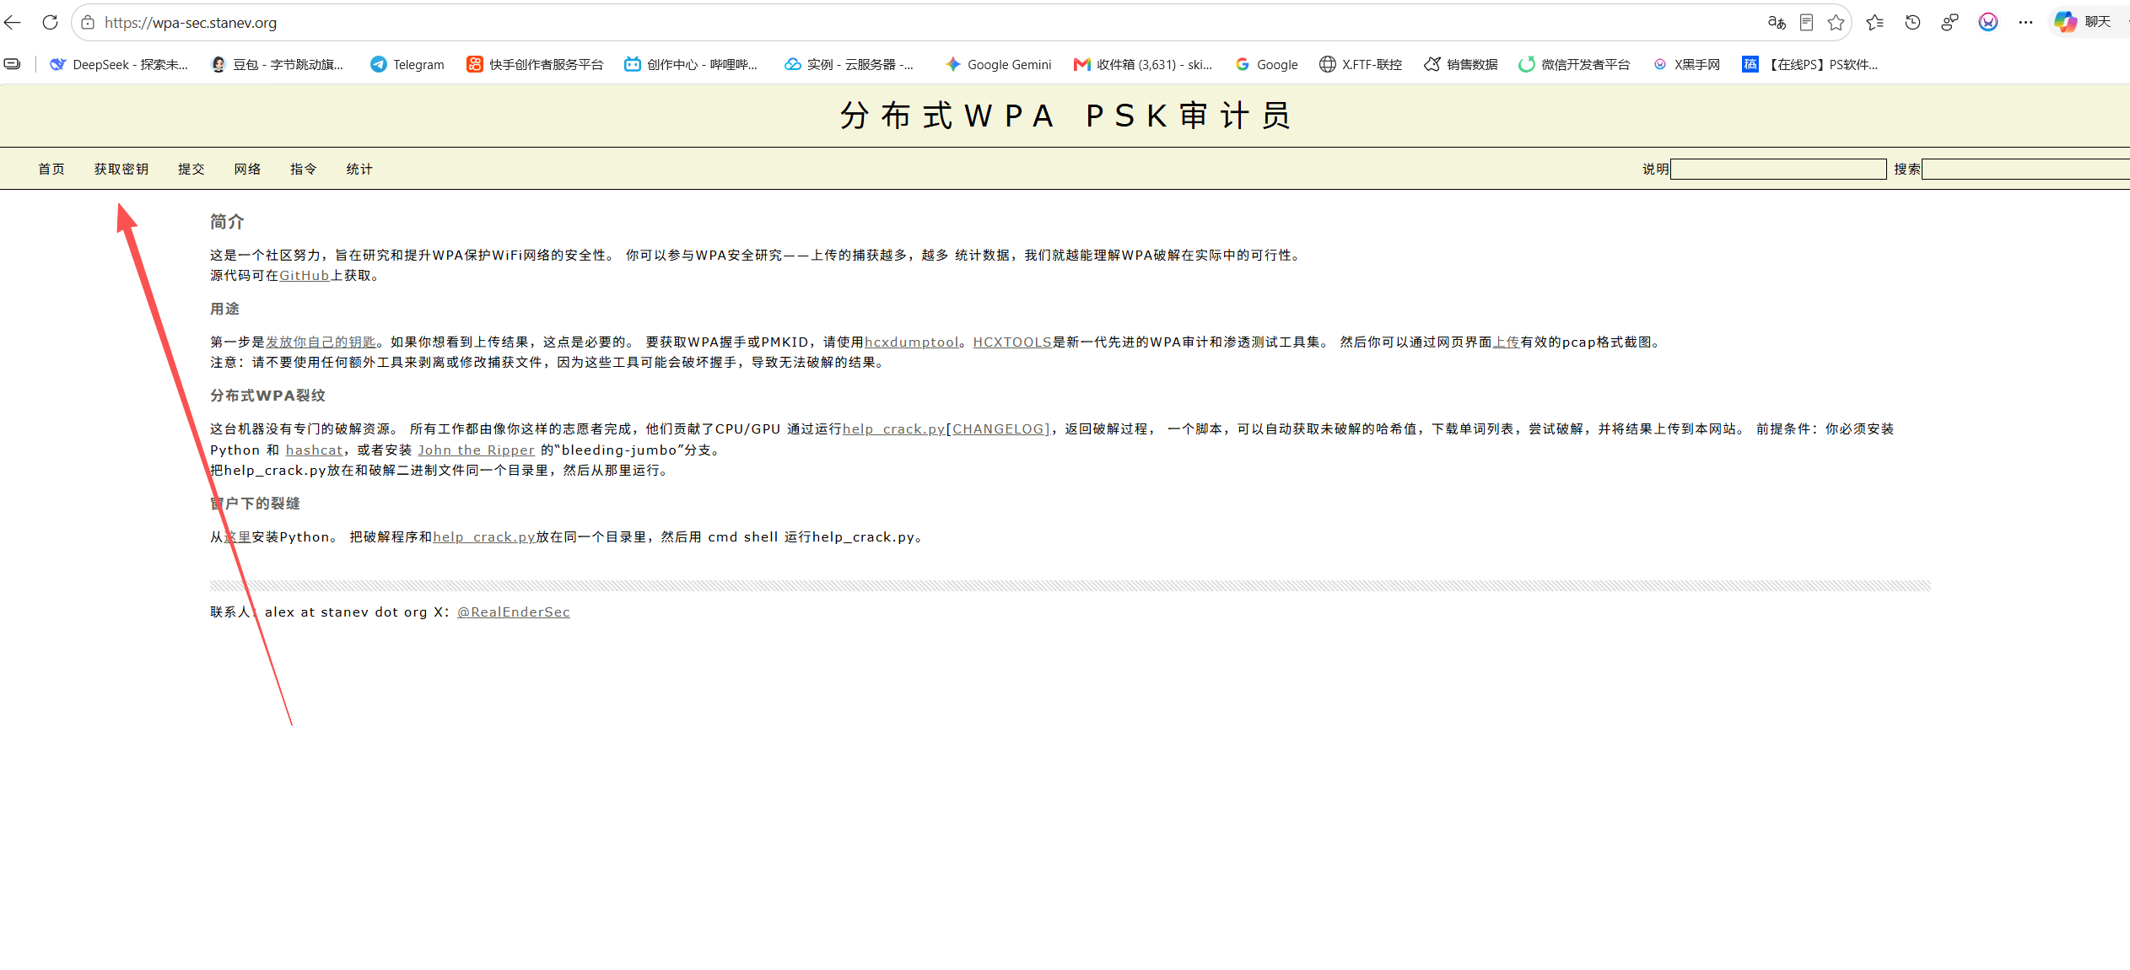Open the 提交 navigation item
The image size is (2130, 970).
191,170
